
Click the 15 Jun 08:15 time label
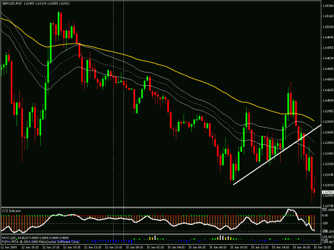click(218, 247)
